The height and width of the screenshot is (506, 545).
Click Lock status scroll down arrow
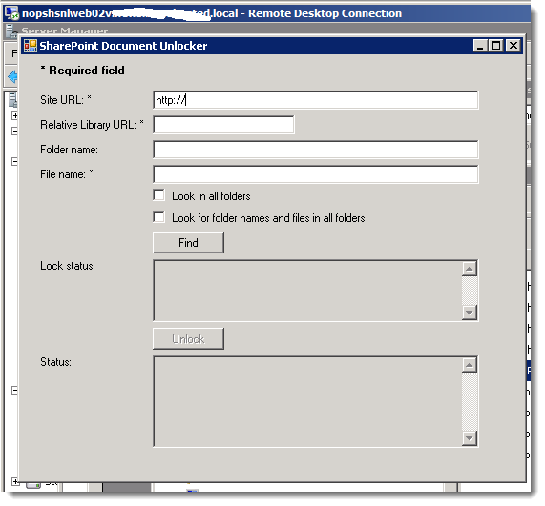pos(470,313)
